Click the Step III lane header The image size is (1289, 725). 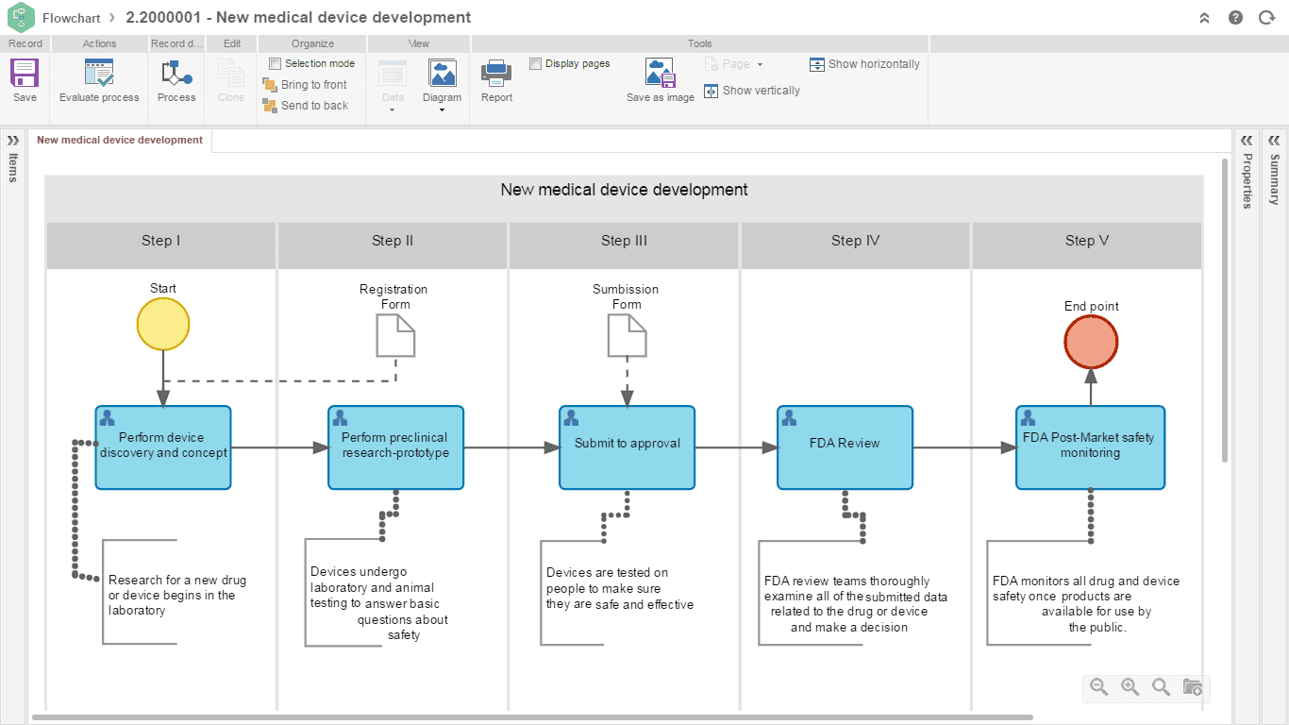click(624, 245)
